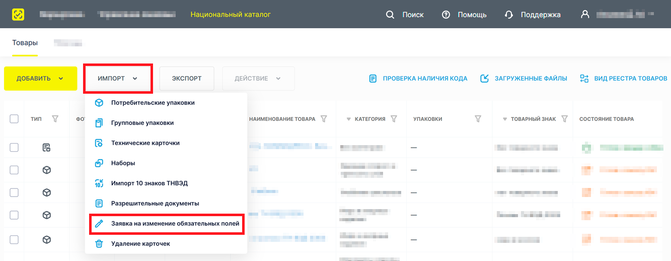
Task: Click the group packages icon
Action: click(99, 123)
